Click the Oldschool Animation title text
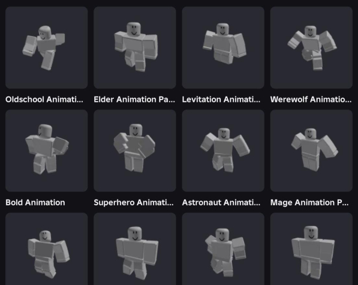Screen dimensions: 358x285 click(44, 99)
